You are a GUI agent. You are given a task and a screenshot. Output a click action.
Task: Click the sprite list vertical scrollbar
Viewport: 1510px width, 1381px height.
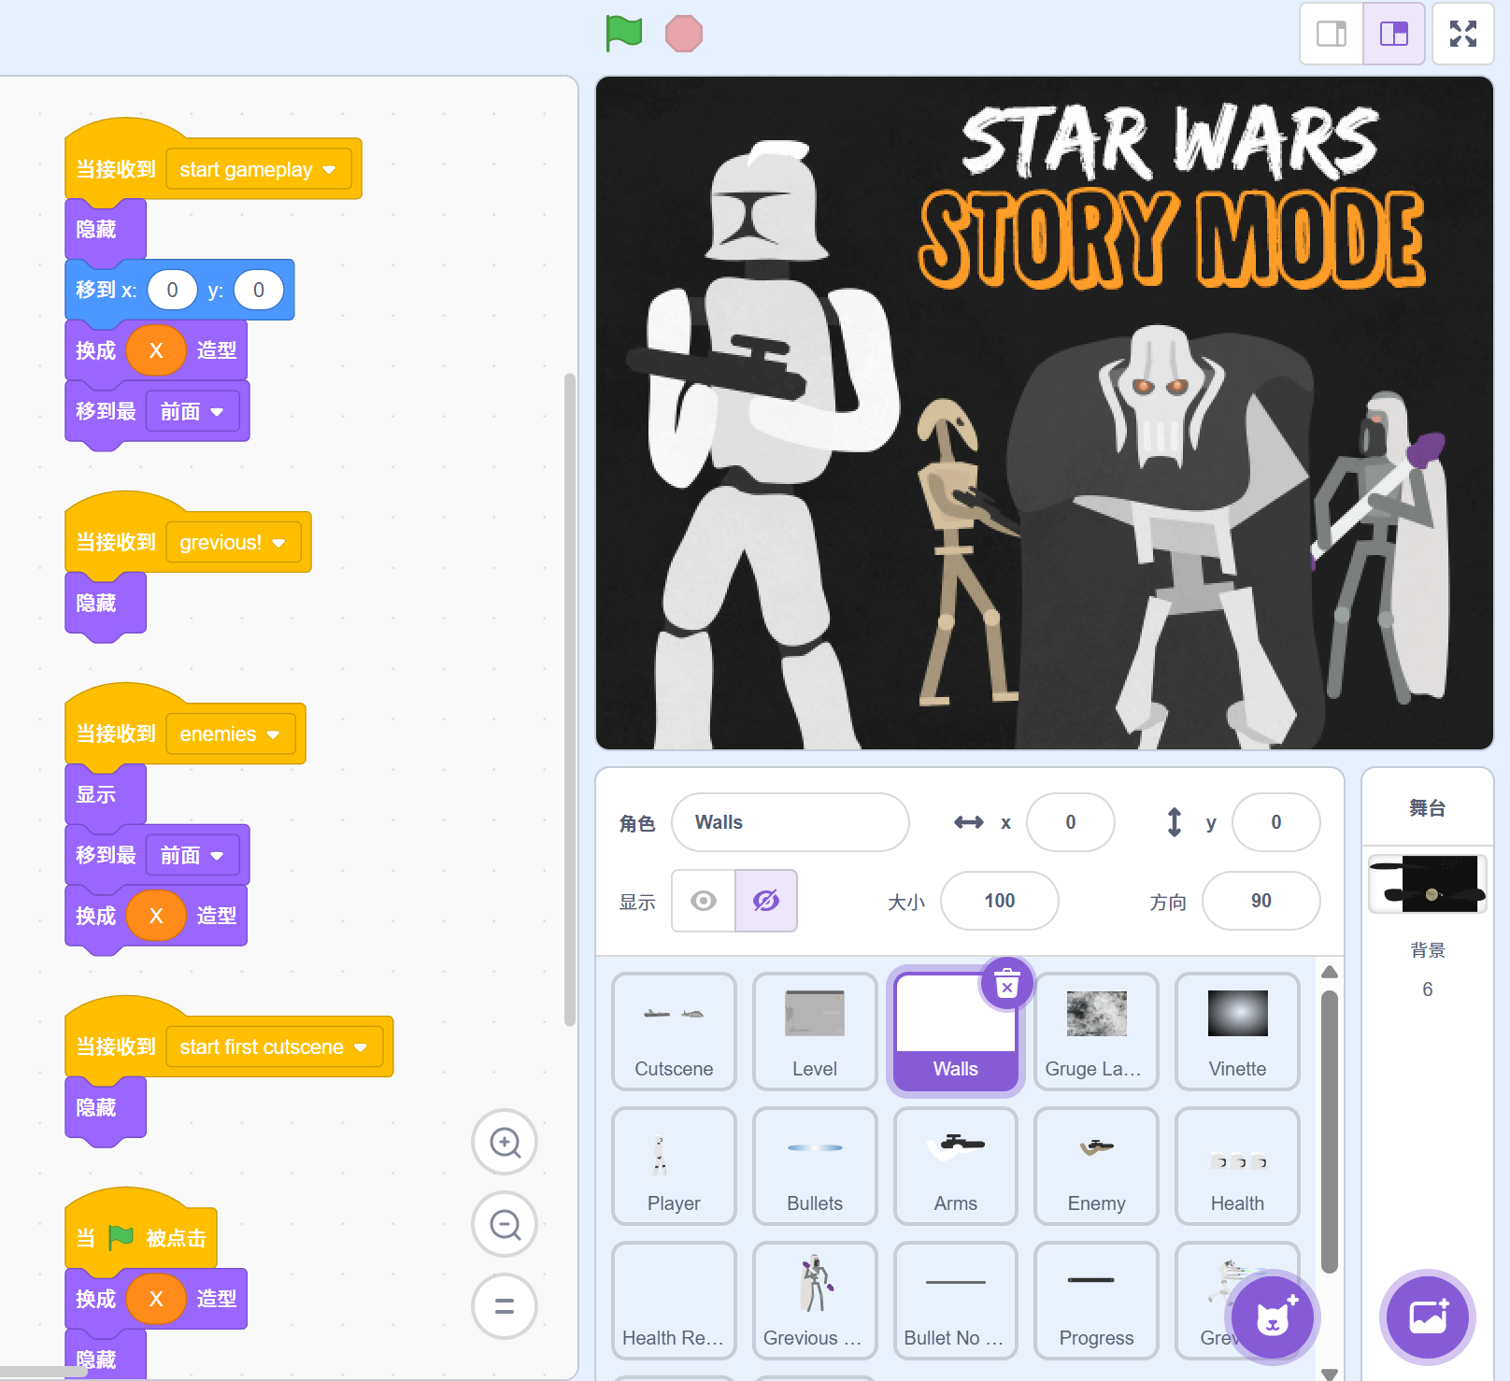(x=1330, y=1131)
